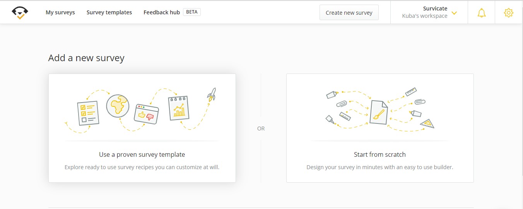Click the Create new survey button
Viewport: 523px width, 209px height.
point(349,12)
